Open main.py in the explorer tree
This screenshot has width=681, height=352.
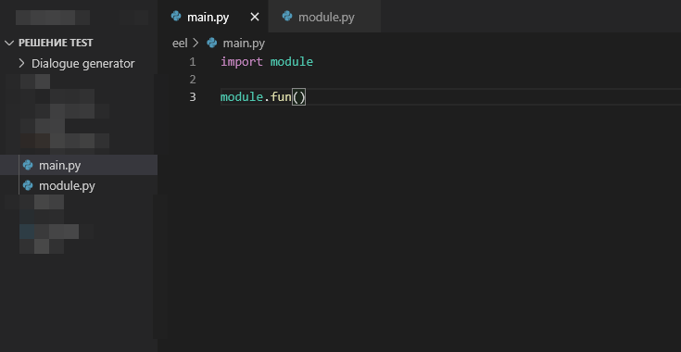79,165
